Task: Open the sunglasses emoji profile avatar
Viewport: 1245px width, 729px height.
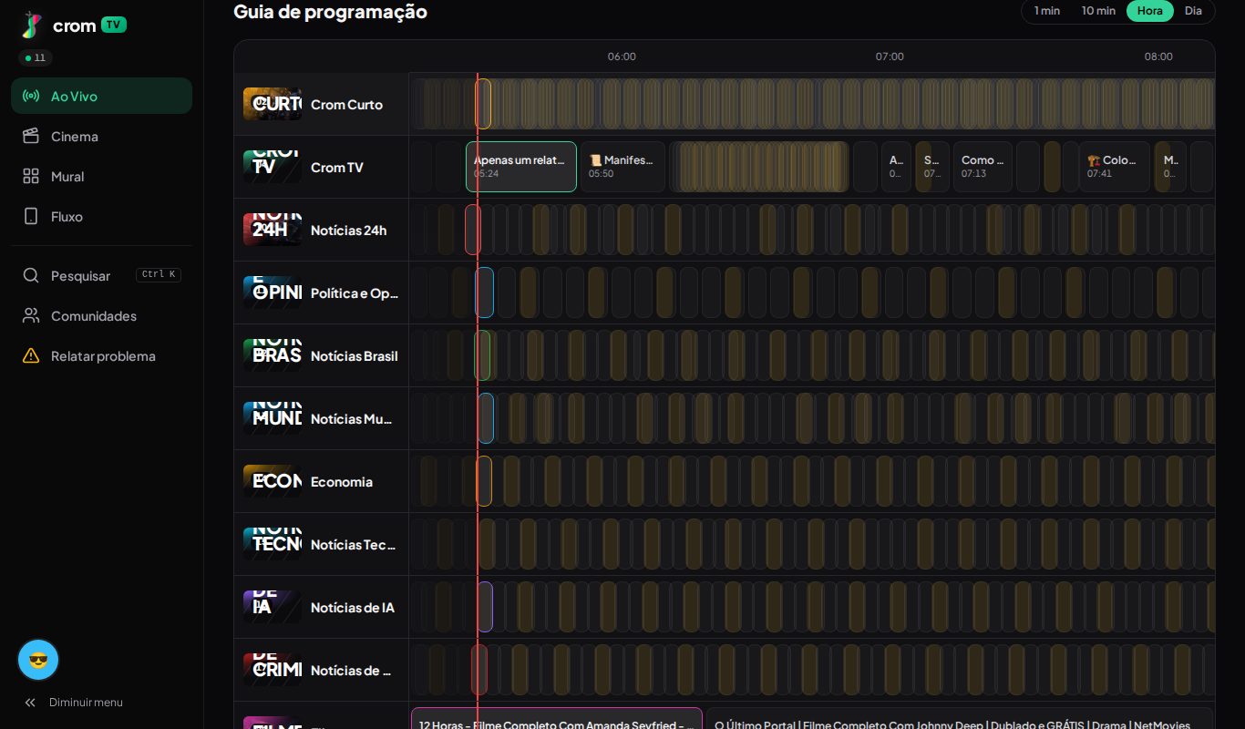Action: pyautogui.click(x=38, y=660)
